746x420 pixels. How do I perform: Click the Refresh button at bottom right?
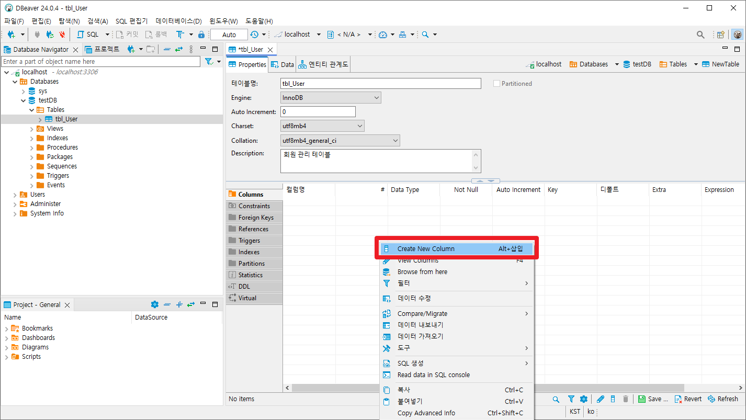723,399
